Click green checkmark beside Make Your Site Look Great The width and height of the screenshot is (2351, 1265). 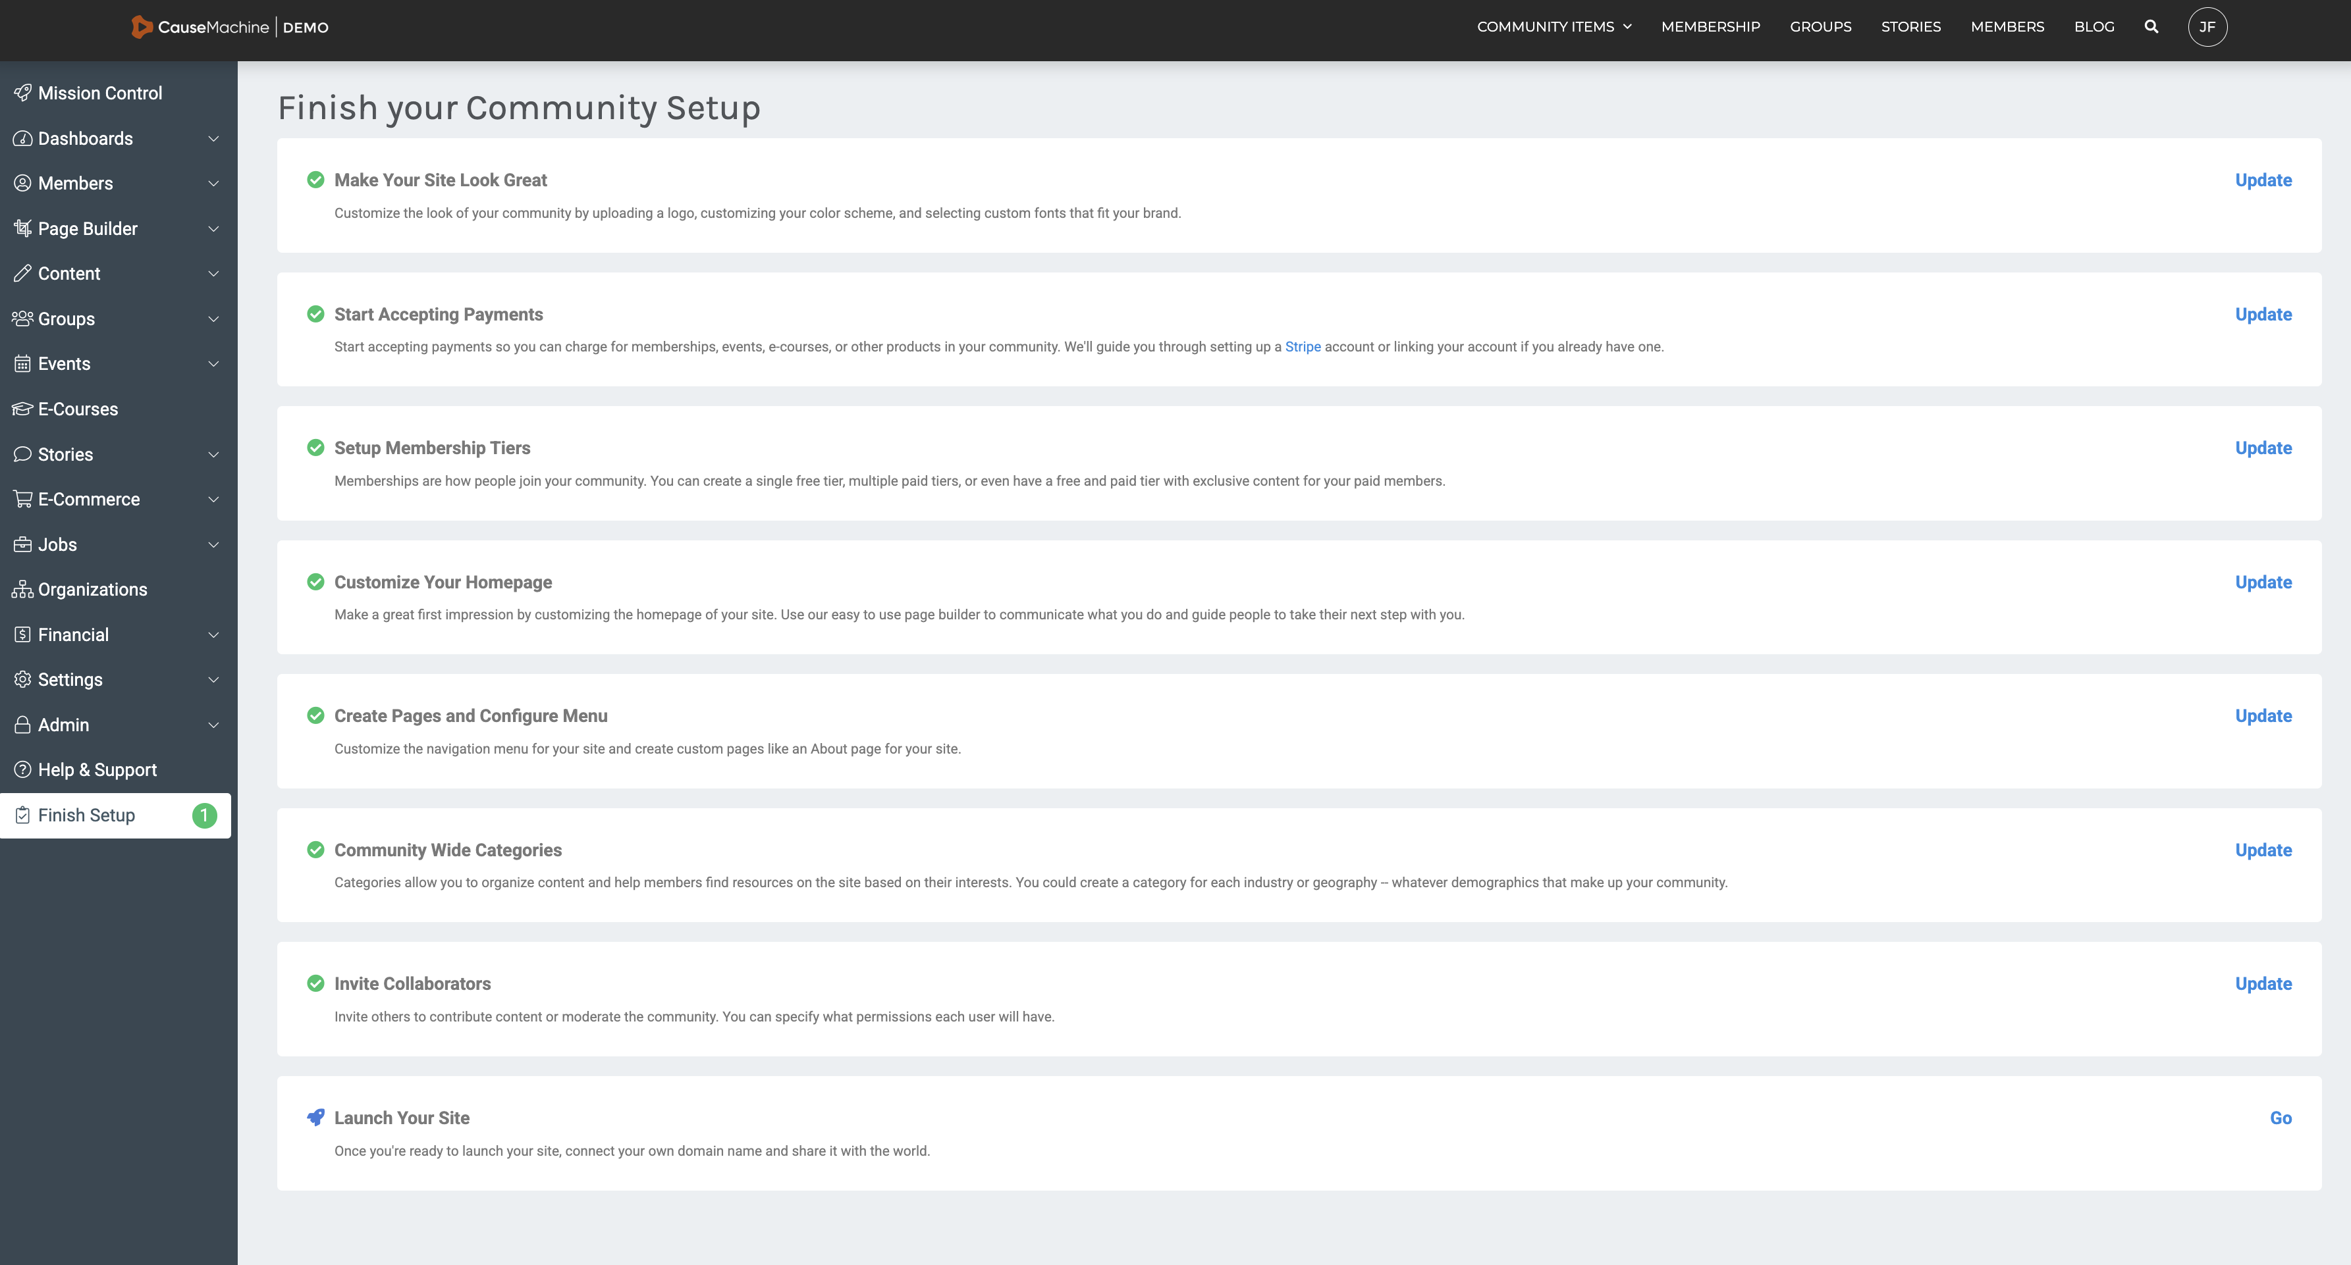(x=315, y=180)
